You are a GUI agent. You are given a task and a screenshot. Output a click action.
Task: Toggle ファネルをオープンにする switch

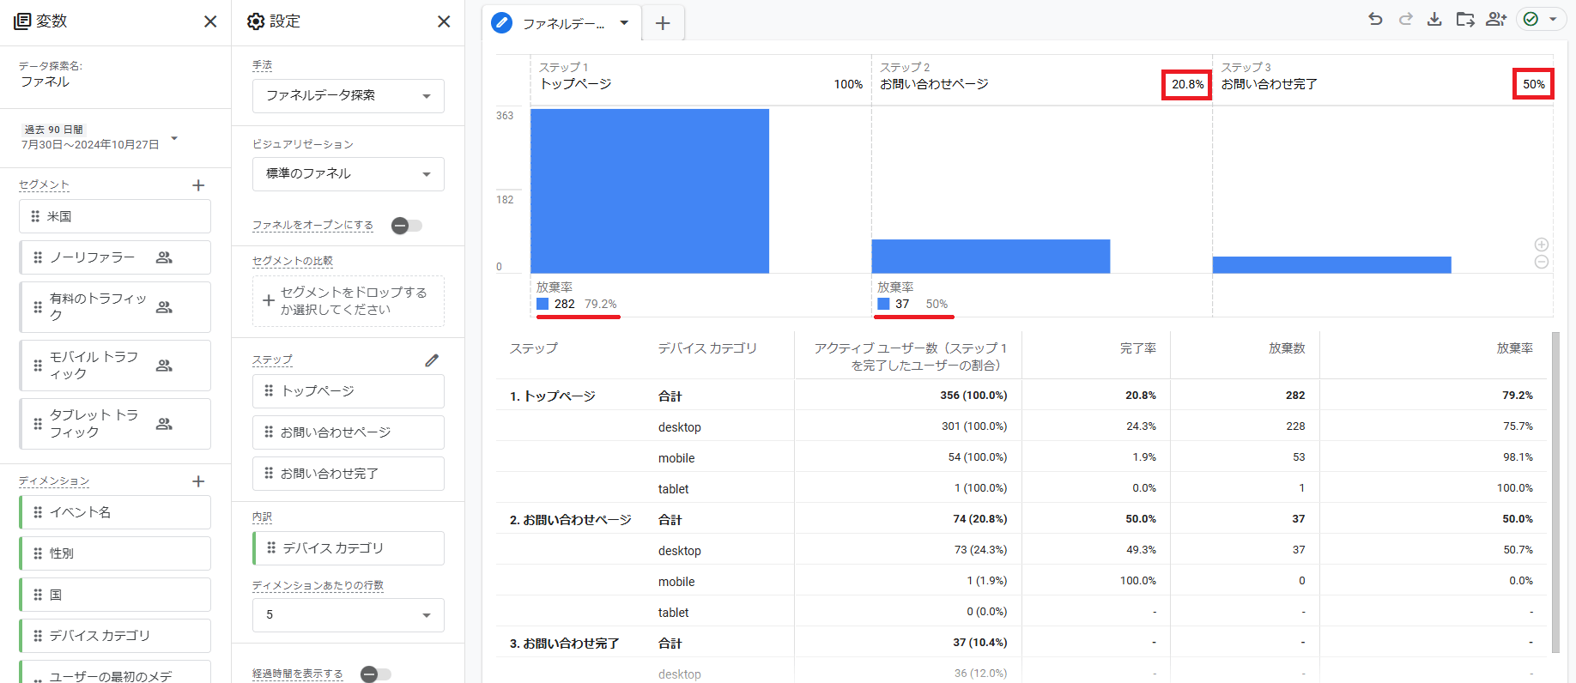pyautogui.click(x=407, y=226)
